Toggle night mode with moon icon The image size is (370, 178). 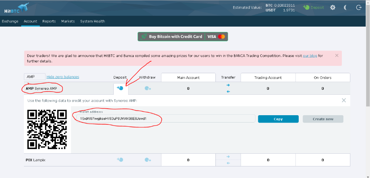(346, 7)
